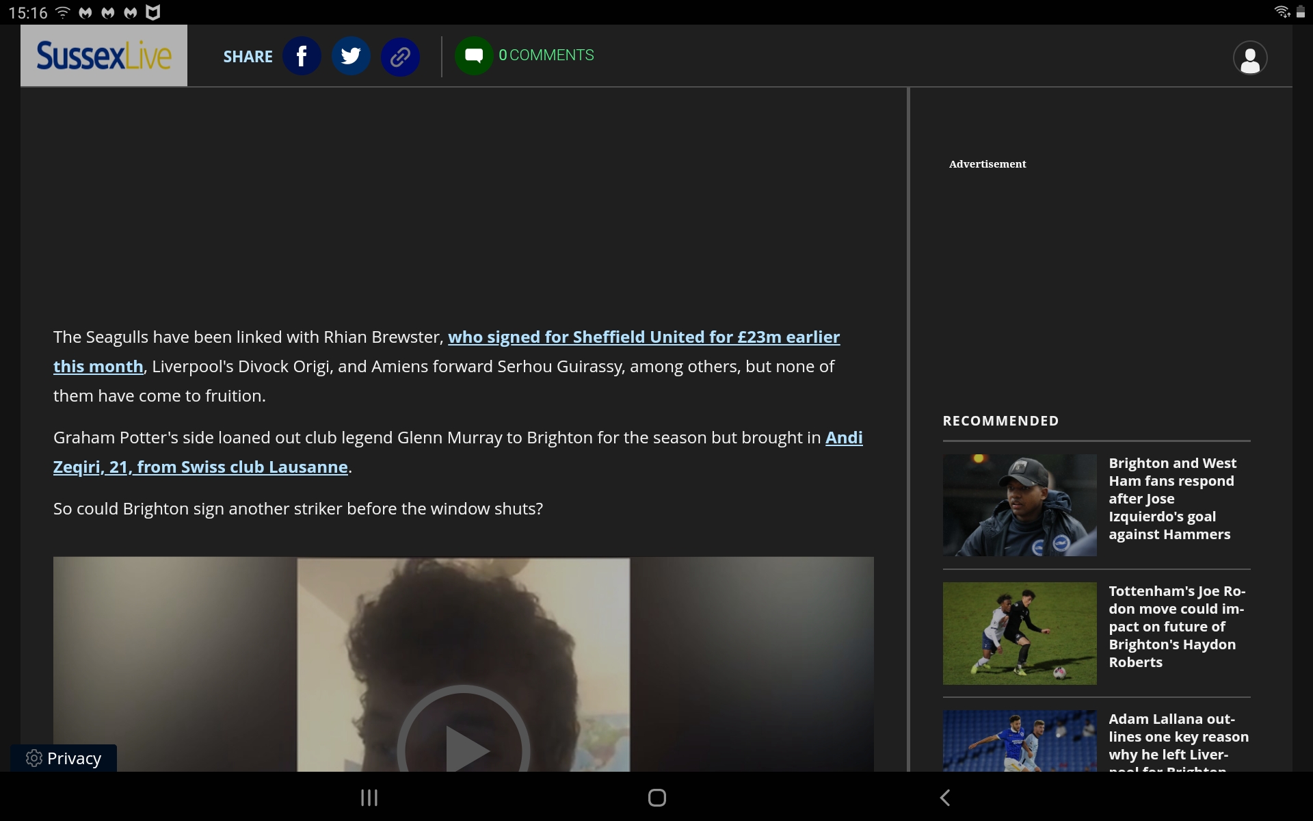
Task: Open comments speech bubble icon
Action: coord(474,56)
